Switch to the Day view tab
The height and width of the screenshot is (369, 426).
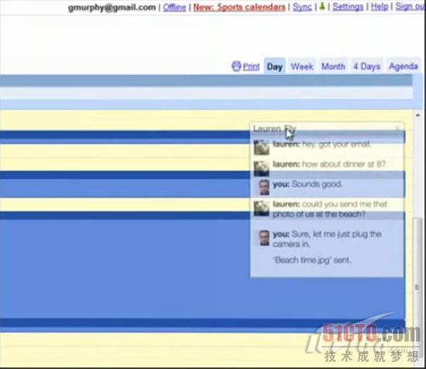[275, 67]
